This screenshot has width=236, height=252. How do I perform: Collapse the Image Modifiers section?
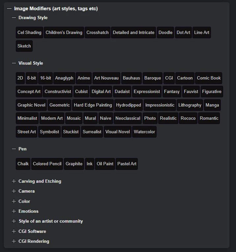click(9, 9)
